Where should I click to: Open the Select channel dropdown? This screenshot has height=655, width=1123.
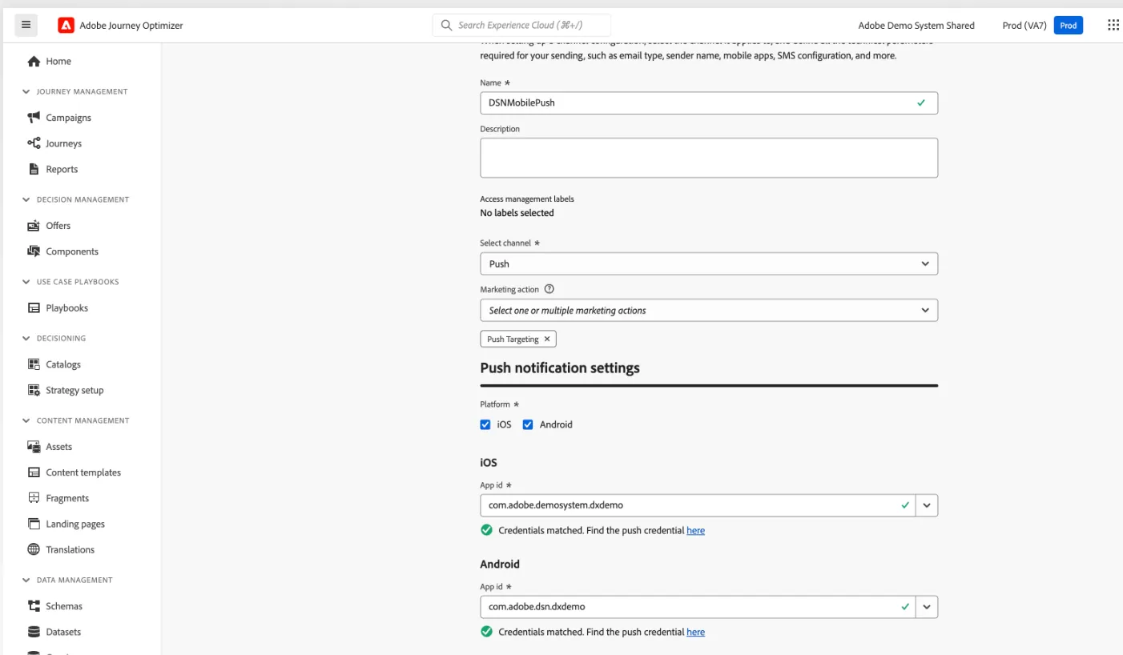[709, 263]
